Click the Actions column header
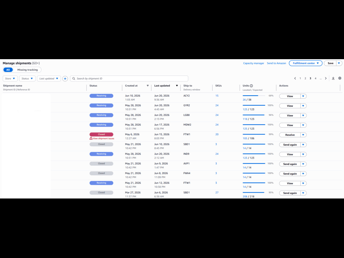The height and width of the screenshot is (258, 344). [283, 86]
